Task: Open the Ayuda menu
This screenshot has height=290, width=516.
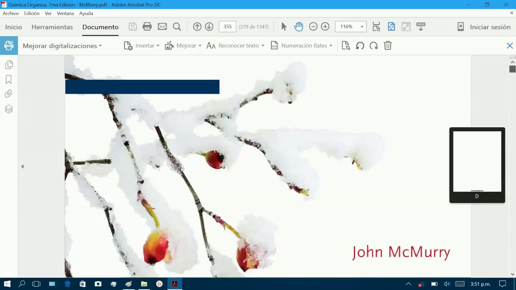Action: (x=86, y=13)
